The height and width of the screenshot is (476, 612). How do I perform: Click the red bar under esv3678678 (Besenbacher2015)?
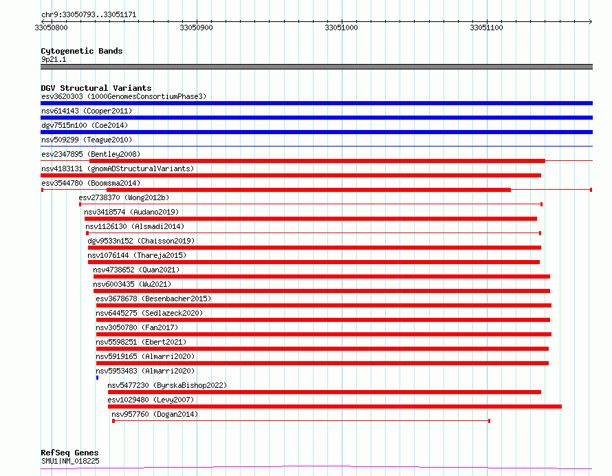coord(324,305)
